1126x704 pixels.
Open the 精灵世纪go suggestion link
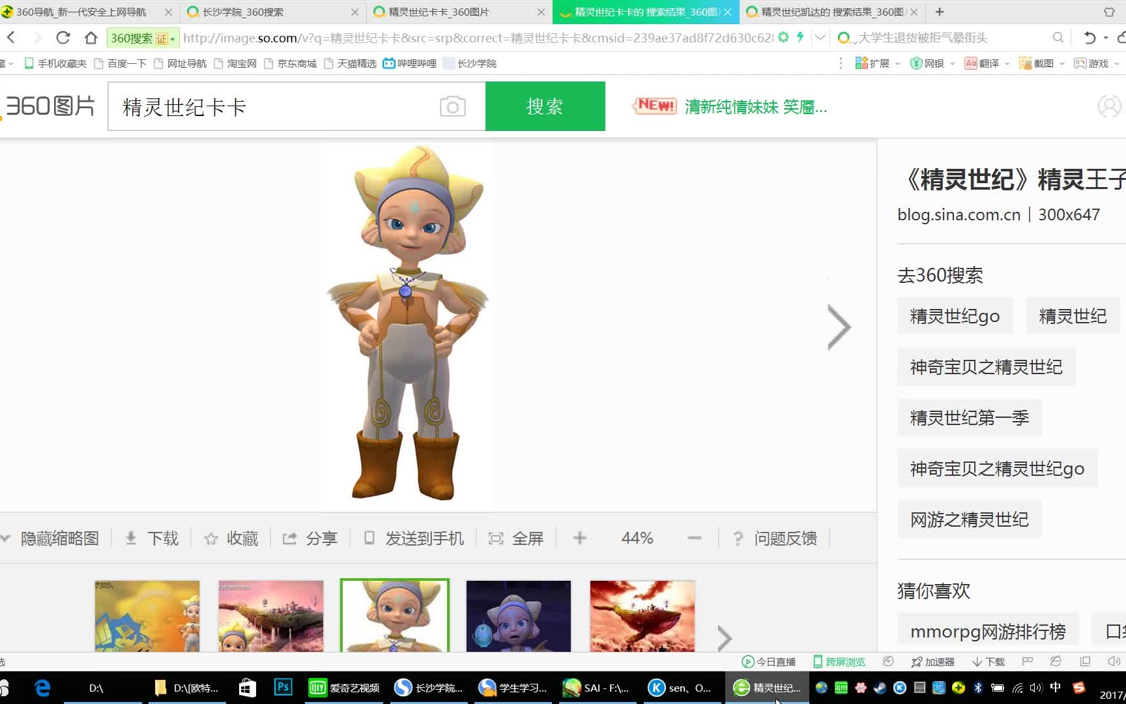click(955, 315)
